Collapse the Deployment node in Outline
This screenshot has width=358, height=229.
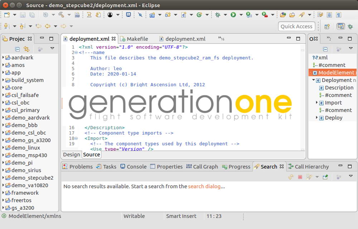[314, 80]
